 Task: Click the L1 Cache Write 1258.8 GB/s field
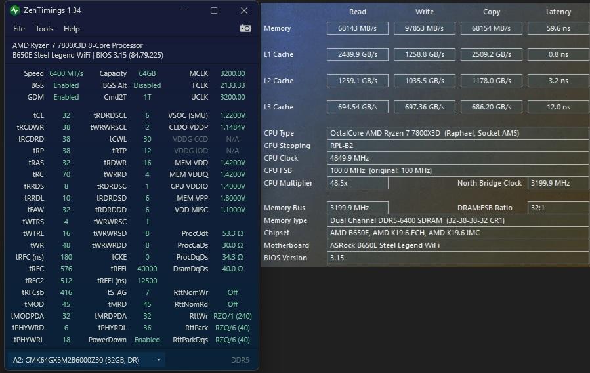tap(425, 54)
